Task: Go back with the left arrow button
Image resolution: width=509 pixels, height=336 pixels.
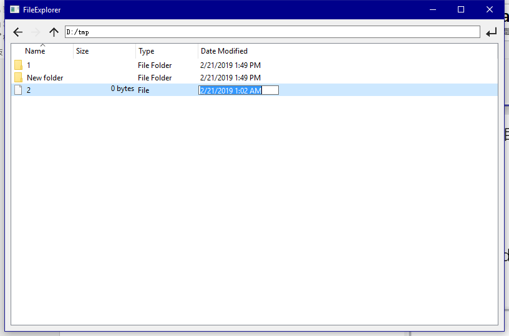Action: click(18, 32)
